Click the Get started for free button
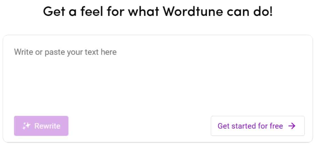 (x=257, y=126)
